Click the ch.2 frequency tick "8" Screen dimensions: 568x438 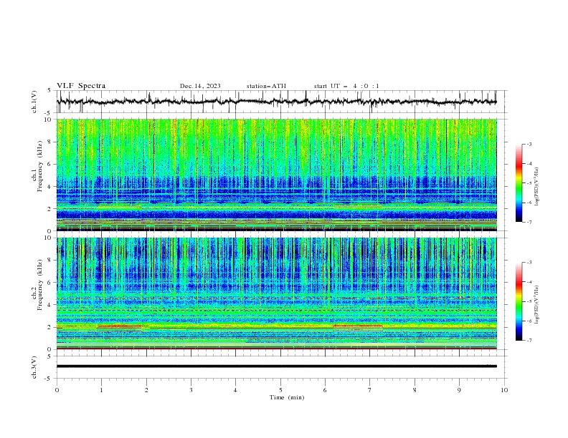click(51, 261)
